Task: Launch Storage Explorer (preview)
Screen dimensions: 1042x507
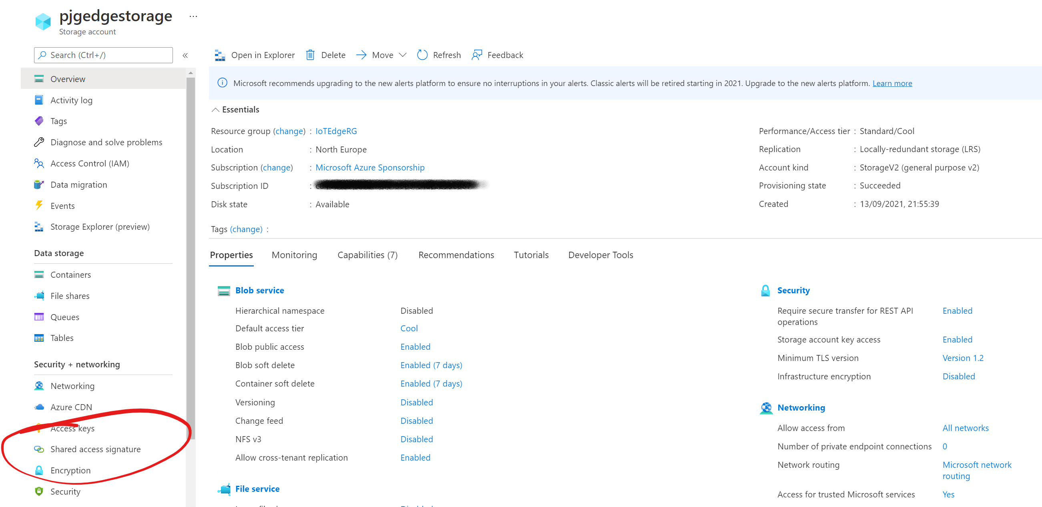Action: 100,226
